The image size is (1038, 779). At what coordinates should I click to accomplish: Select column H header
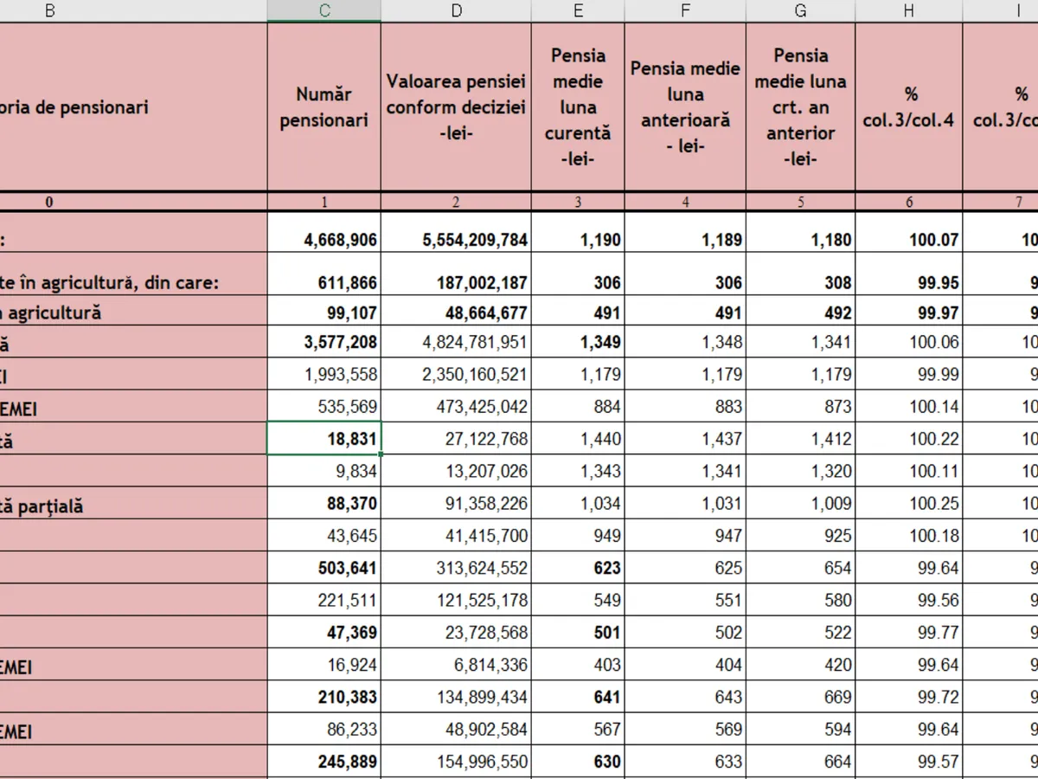pos(908,10)
